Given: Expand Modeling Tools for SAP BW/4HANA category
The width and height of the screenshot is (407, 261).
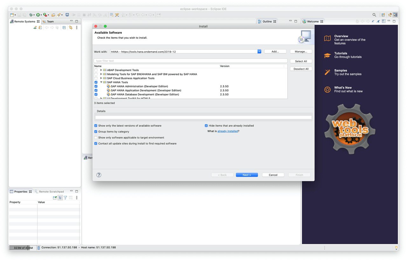Looking at the screenshot, I should tap(101, 74).
